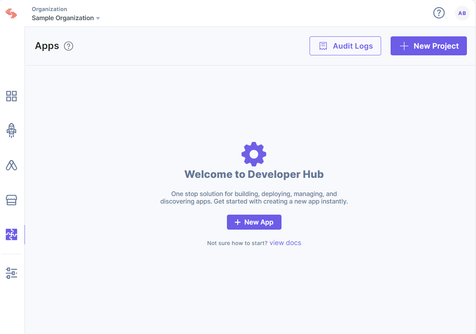Viewport: 476px width, 334px height.
Task: Click the 'Not sure how to start?' text
Action: click(237, 243)
